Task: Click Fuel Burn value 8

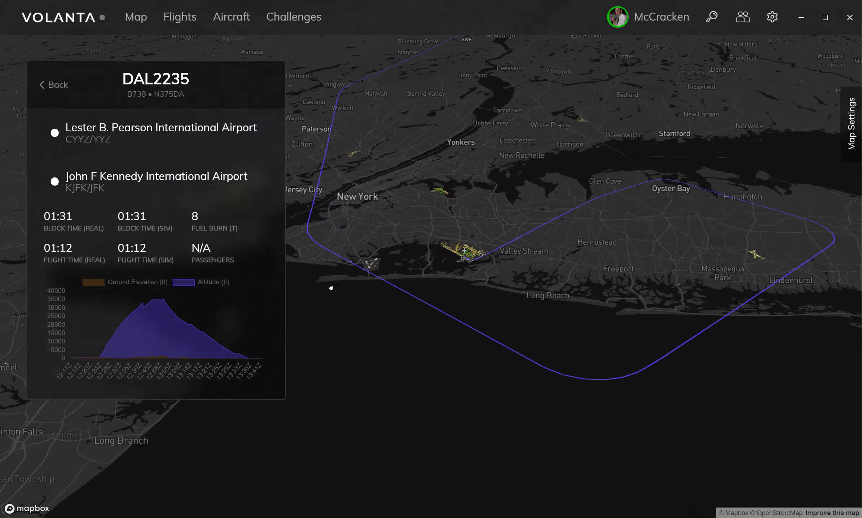Action: (x=195, y=216)
